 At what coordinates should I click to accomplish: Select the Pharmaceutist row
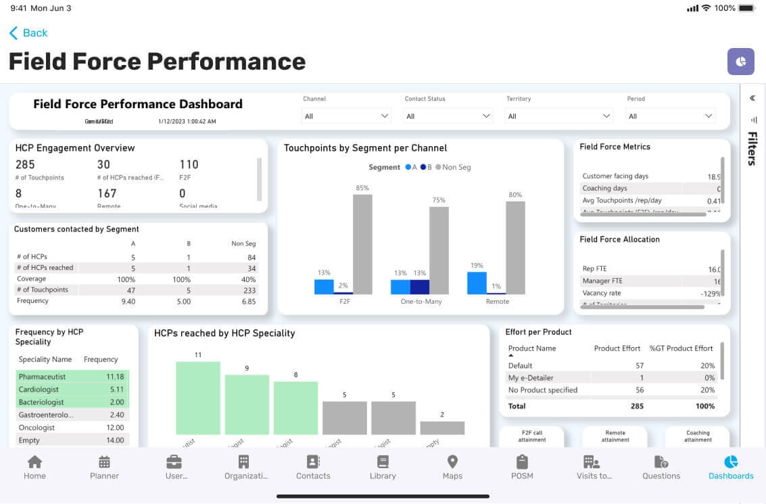72,377
